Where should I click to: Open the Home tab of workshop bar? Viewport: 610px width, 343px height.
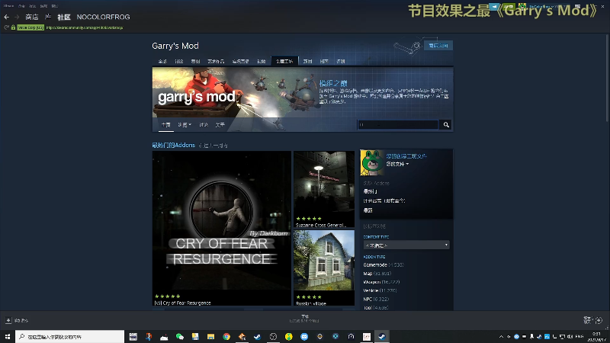click(165, 125)
